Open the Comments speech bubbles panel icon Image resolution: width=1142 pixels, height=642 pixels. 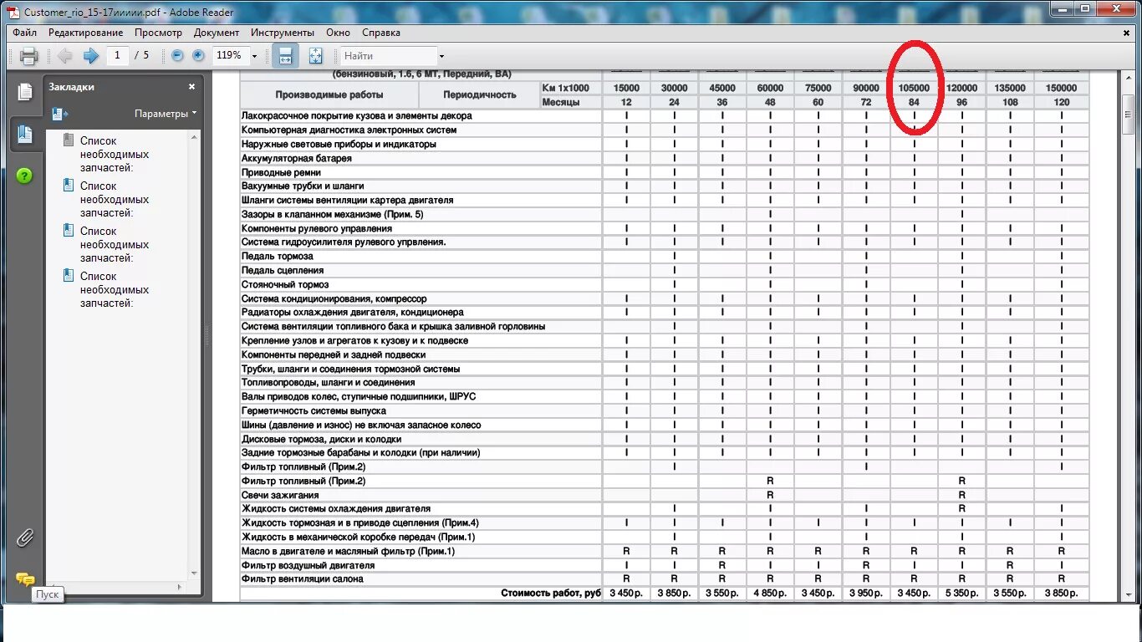pyautogui.click(x=25, y=579)
